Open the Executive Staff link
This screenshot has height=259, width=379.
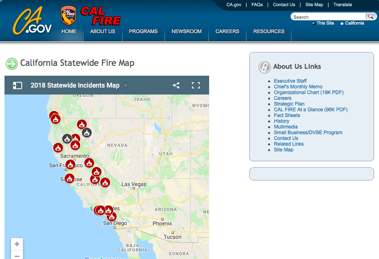290,81
